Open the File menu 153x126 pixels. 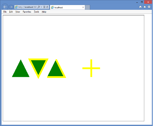pyautogui.click(x=5, y=12)
